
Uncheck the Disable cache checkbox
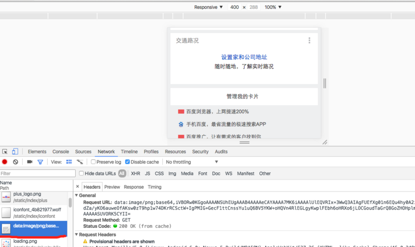pyautogui.click(x=127, y=162)
